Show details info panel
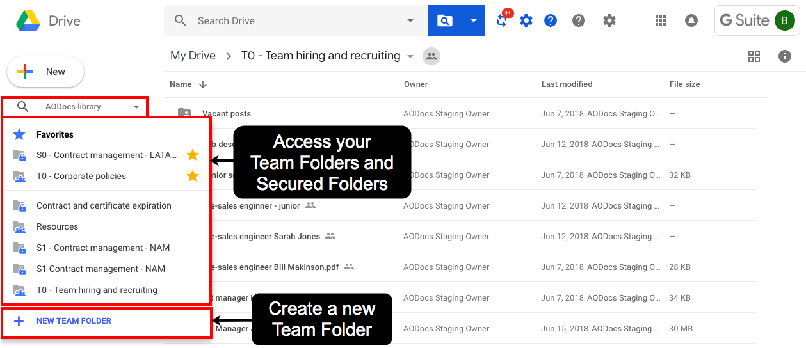This screenshot has height=348, width=806. coord(785,56)
